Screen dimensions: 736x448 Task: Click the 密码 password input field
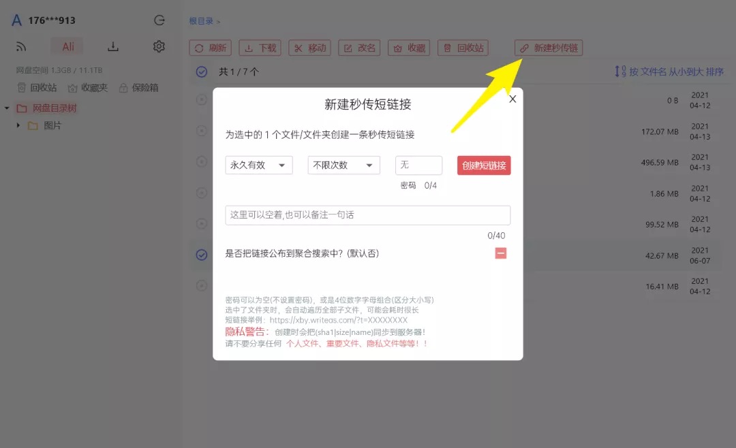click(x=418, y=165)
